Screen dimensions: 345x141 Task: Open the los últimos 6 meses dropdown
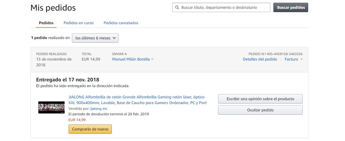tap(95, 38)
